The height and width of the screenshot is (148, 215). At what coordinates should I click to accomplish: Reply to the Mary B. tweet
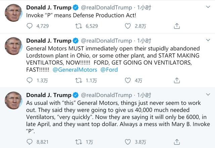click(30, 142)
